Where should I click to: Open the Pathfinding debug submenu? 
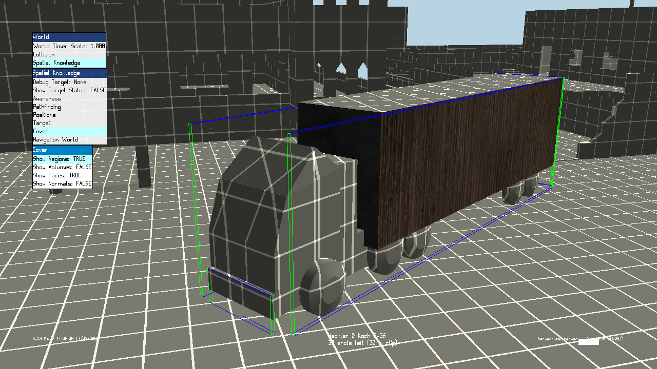tap(69, 107)
